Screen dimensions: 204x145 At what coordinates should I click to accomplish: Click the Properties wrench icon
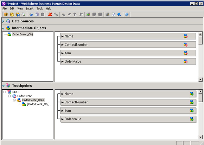[56, 14]
